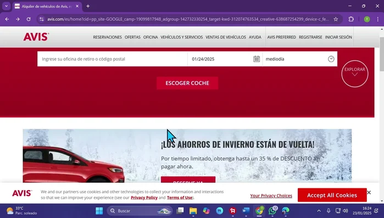Open Chrome's three-dot menu
The width and height of the screenshot is (384, 218).
coord(377,19)
